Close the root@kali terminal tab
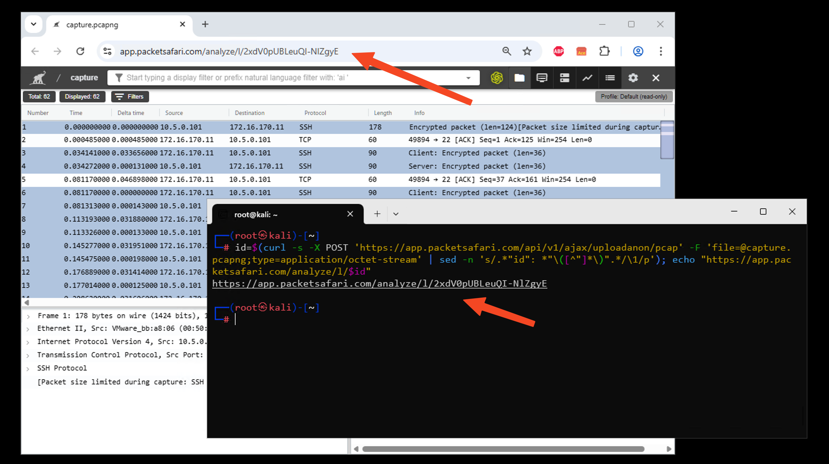Viewport: 829px width, 464px height. click(350, 214)
